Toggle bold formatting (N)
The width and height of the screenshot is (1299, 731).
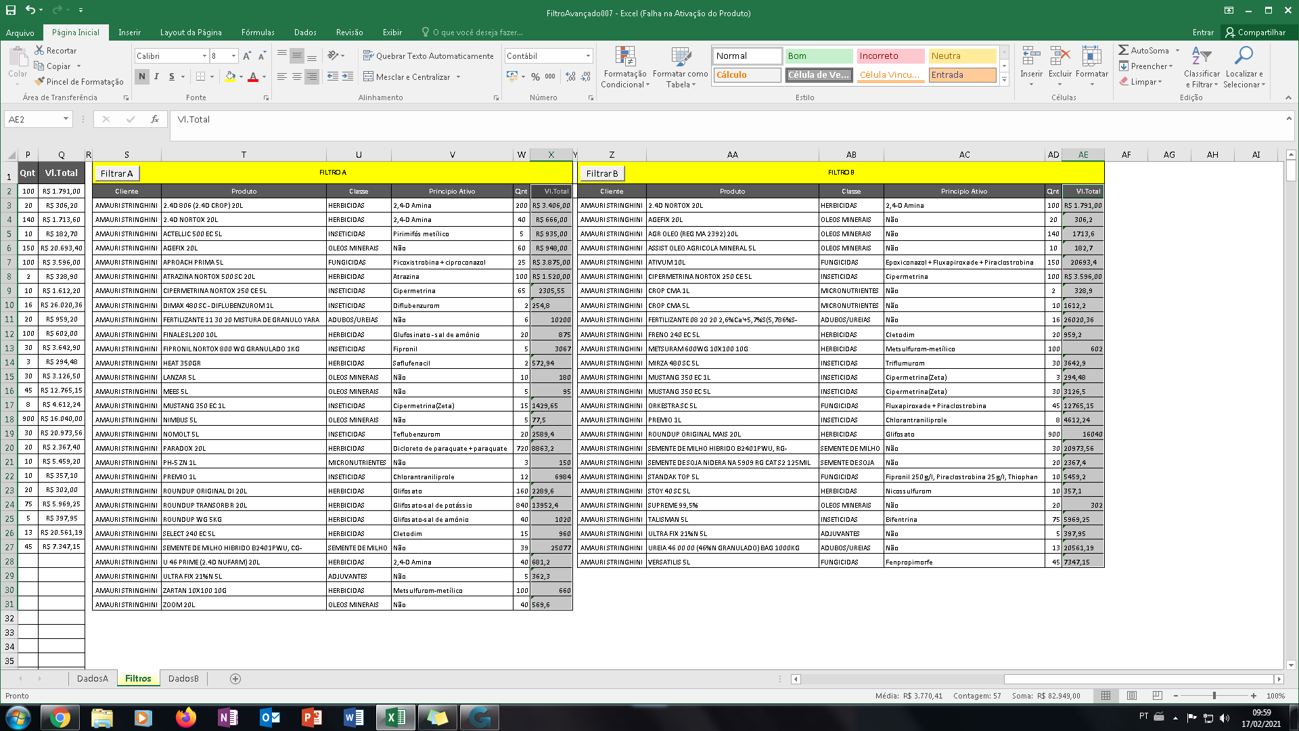[x=141, y=76]
